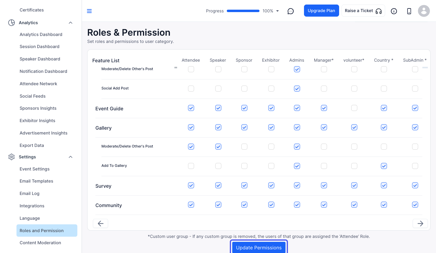Image resolution: width=436 pixels, height=253 pixels.
Task: Uncheck Gallery for Sponsor
Action: 244,127
